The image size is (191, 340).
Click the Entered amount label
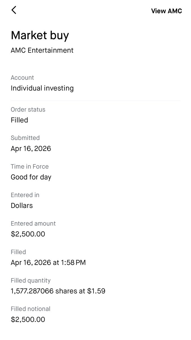(33, 224)
